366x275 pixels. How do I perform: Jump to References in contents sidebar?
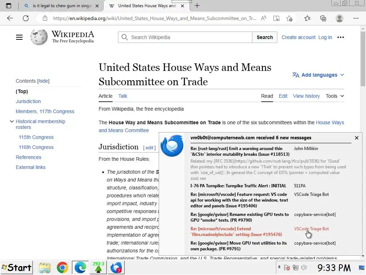pyautogui.click(x=29, y=157)
